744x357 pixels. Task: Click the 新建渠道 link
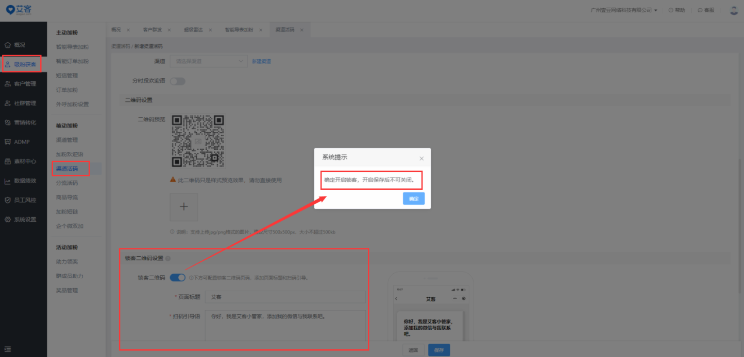tap(261, 61)
